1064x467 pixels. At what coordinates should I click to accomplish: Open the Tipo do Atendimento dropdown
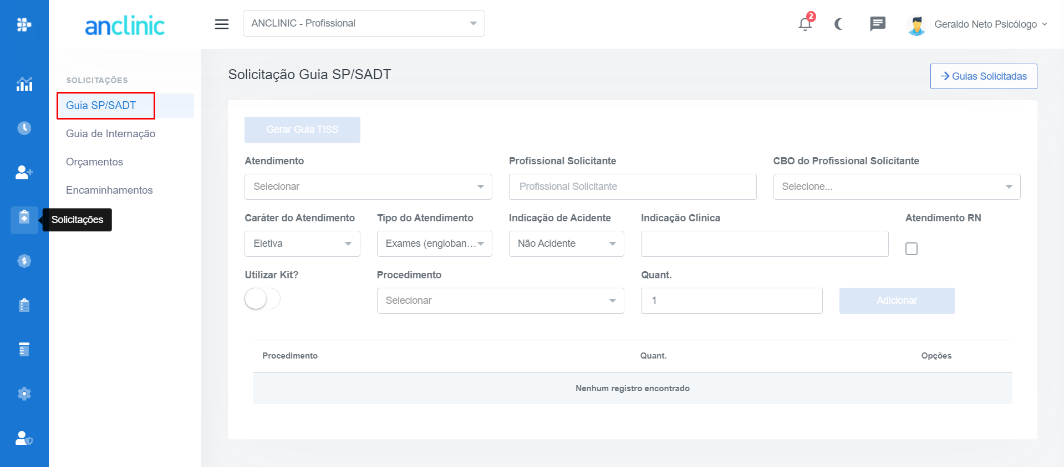pyautogui.click(x=435, y=244)
